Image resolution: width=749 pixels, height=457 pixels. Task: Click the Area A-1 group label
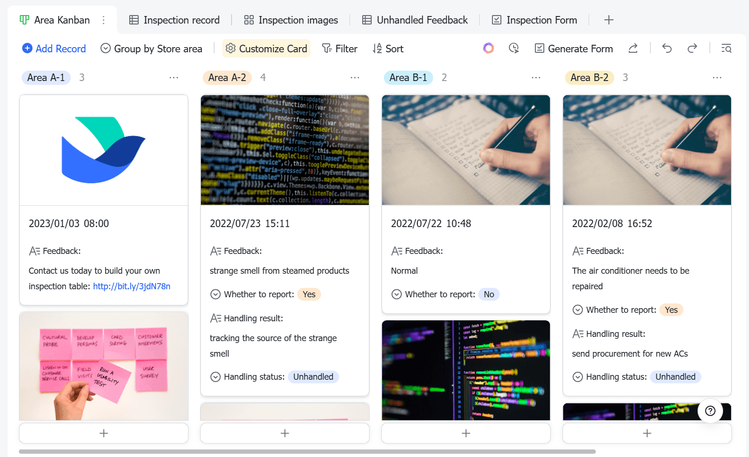(x=46, y=77)
